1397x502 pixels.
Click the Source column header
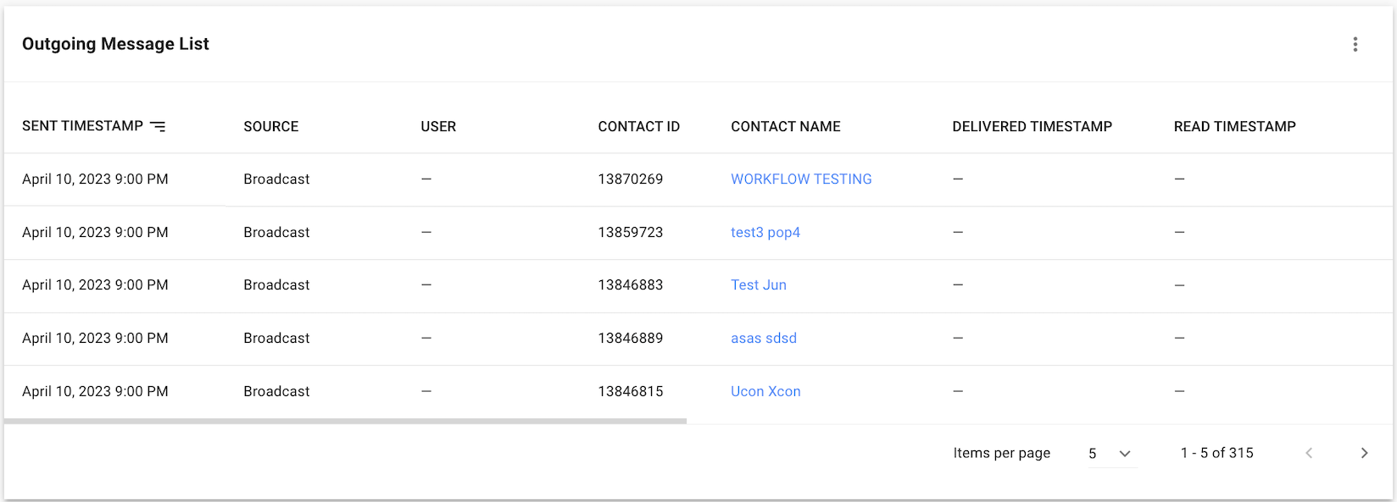[x=270, y=127]
